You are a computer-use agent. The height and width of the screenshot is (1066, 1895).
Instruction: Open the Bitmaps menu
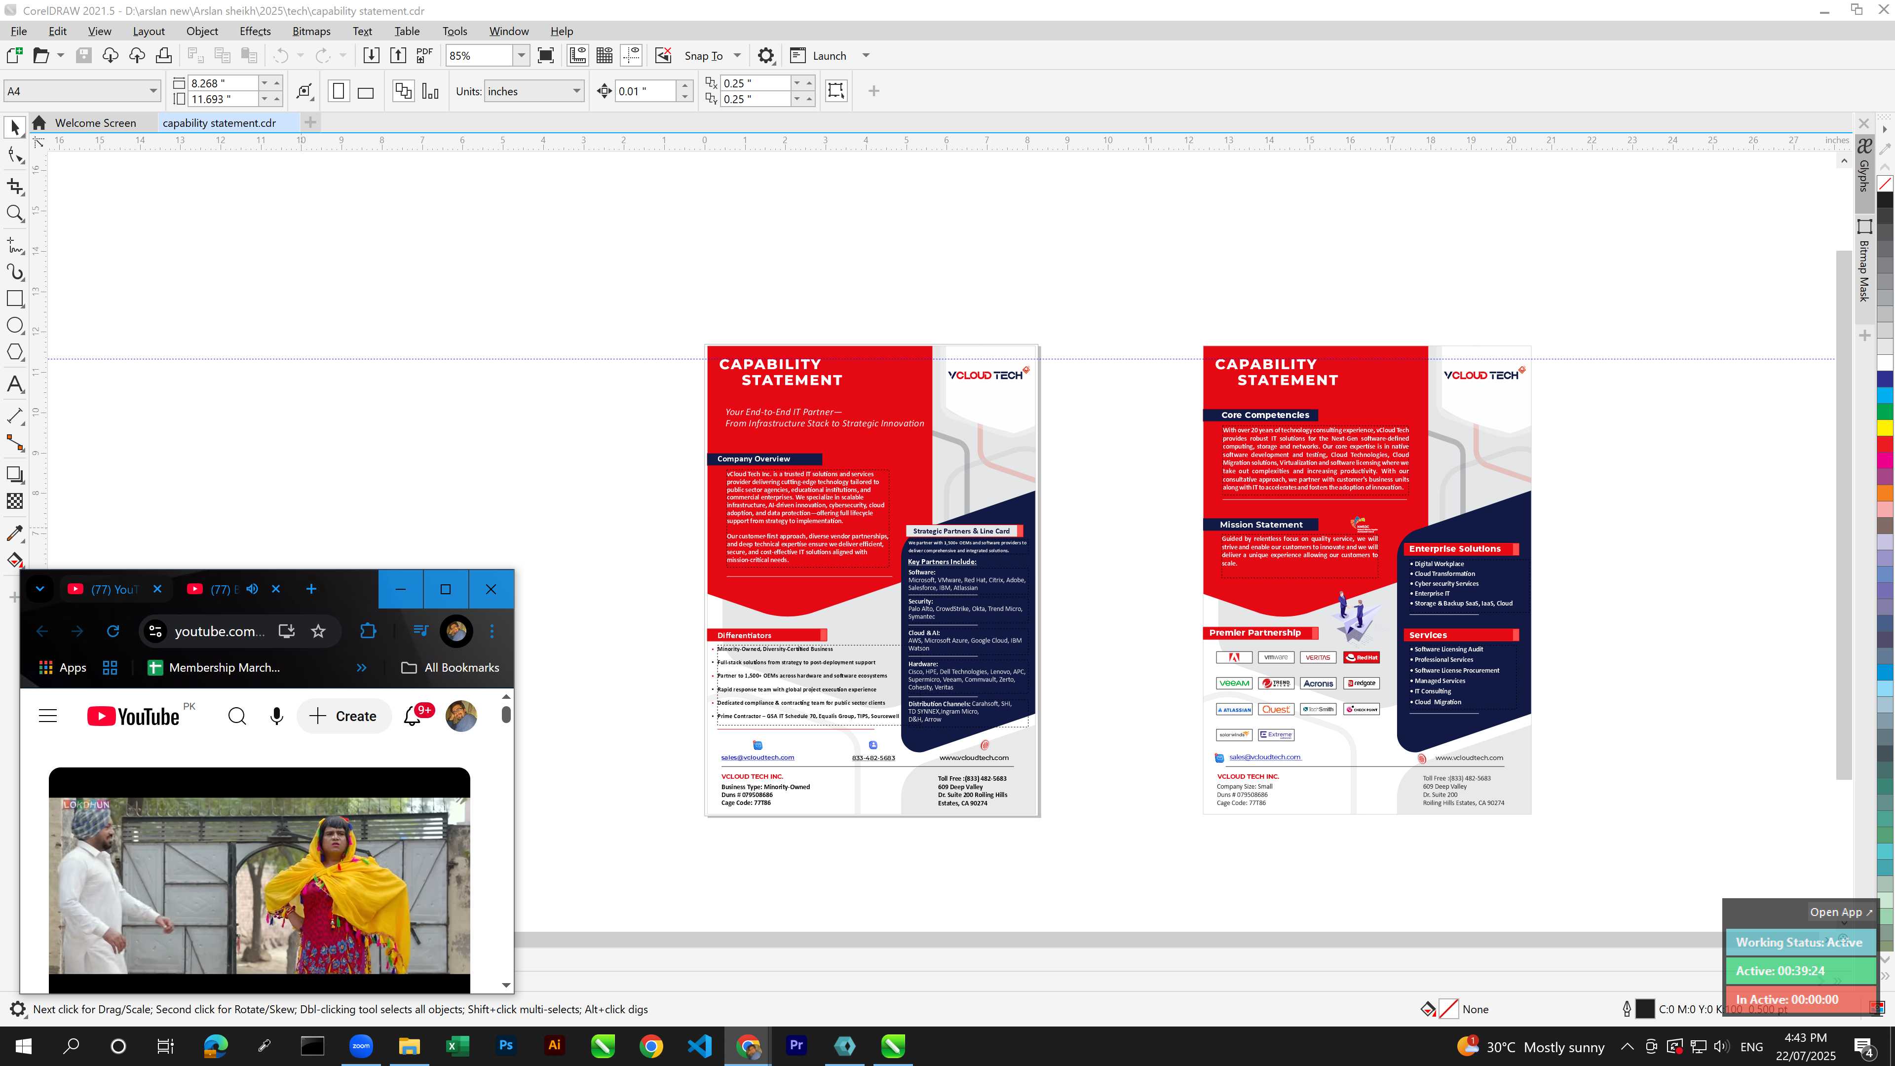coord(311,31)
